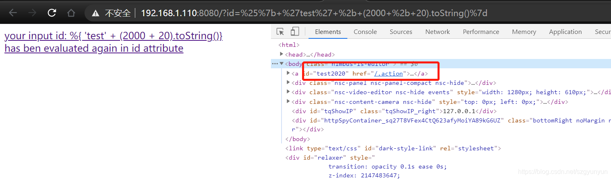This screenshot has width=611, height=179.
Task: Open the Application tab
Action: point(565,32)
